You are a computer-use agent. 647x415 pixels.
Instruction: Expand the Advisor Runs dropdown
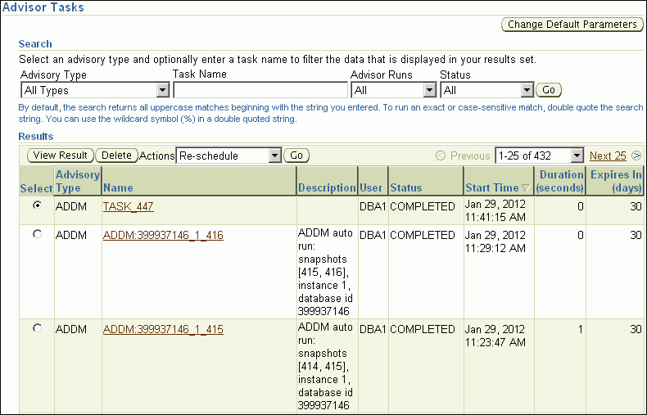391,90
